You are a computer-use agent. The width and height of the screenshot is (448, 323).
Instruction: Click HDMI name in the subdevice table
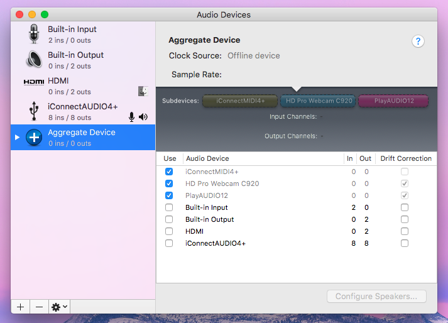(194, 231)
